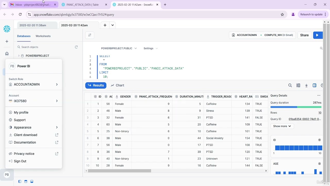Reload the browser page
Viewport: 330px width, 186px height.
coord(20,14)
